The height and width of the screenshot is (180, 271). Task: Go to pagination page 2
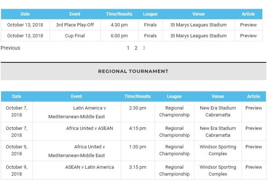point(136,48)
